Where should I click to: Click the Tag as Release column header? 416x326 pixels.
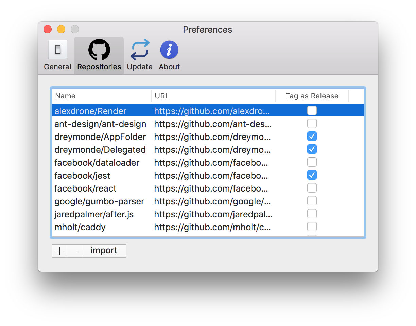coord(312,96)
